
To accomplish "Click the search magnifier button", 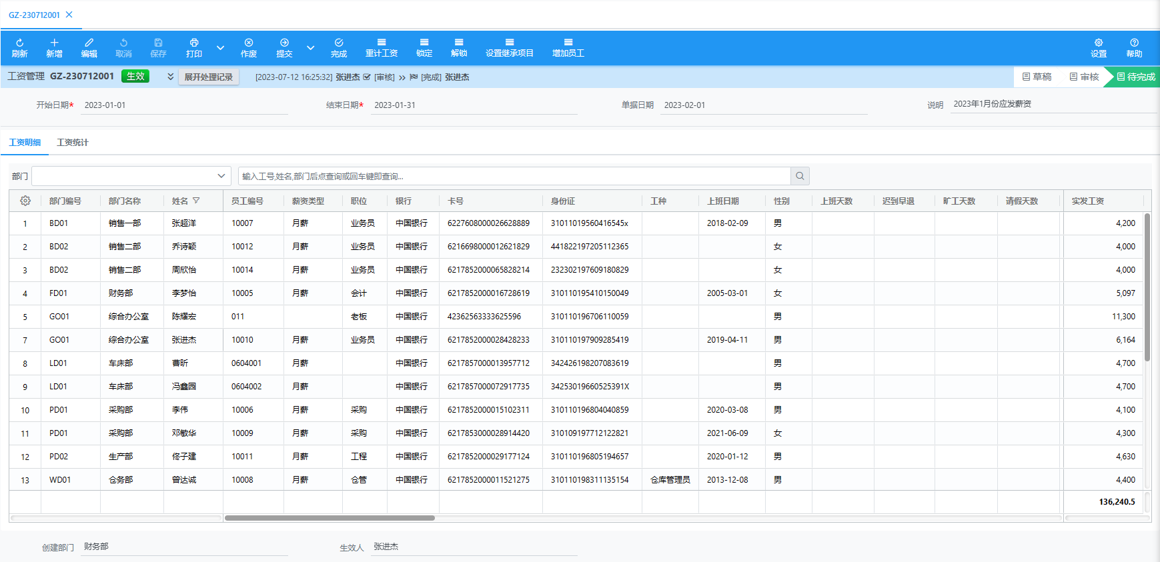I will point(800,176).
